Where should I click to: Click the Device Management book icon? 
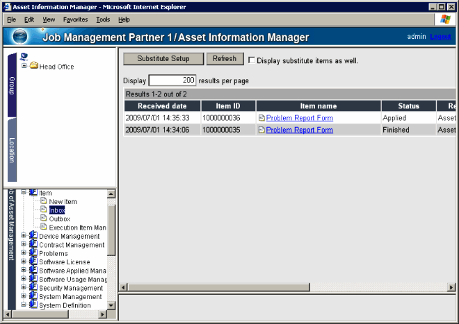click(33, 235)
